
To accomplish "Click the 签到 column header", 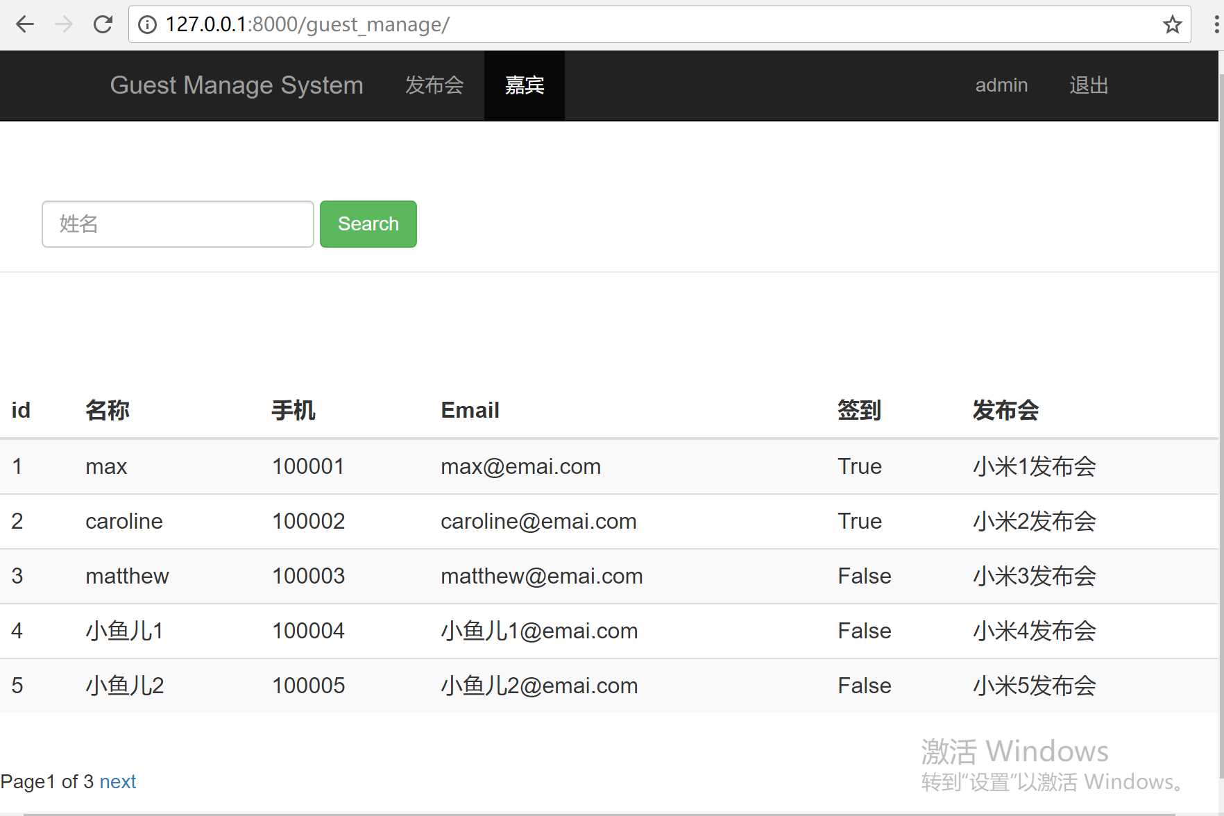I will click(859, 410).
